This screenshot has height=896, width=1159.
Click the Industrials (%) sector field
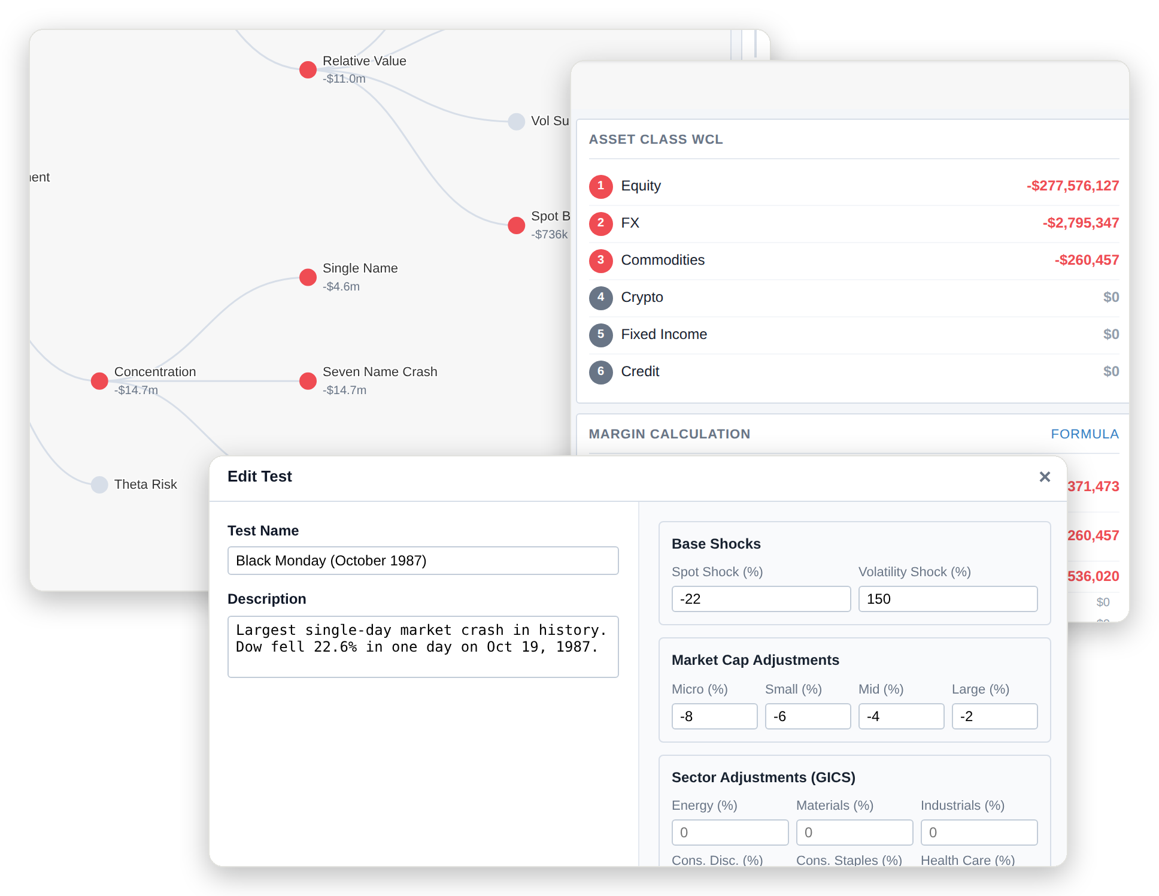(979, 833)
